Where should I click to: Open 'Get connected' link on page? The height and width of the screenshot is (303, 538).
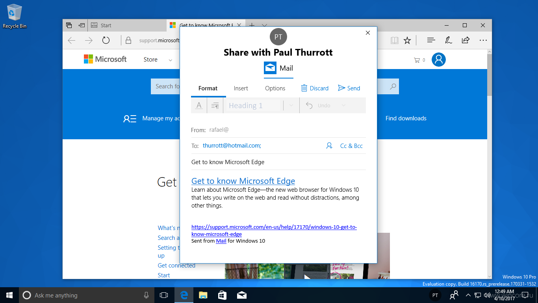click(x=176, y=266)
